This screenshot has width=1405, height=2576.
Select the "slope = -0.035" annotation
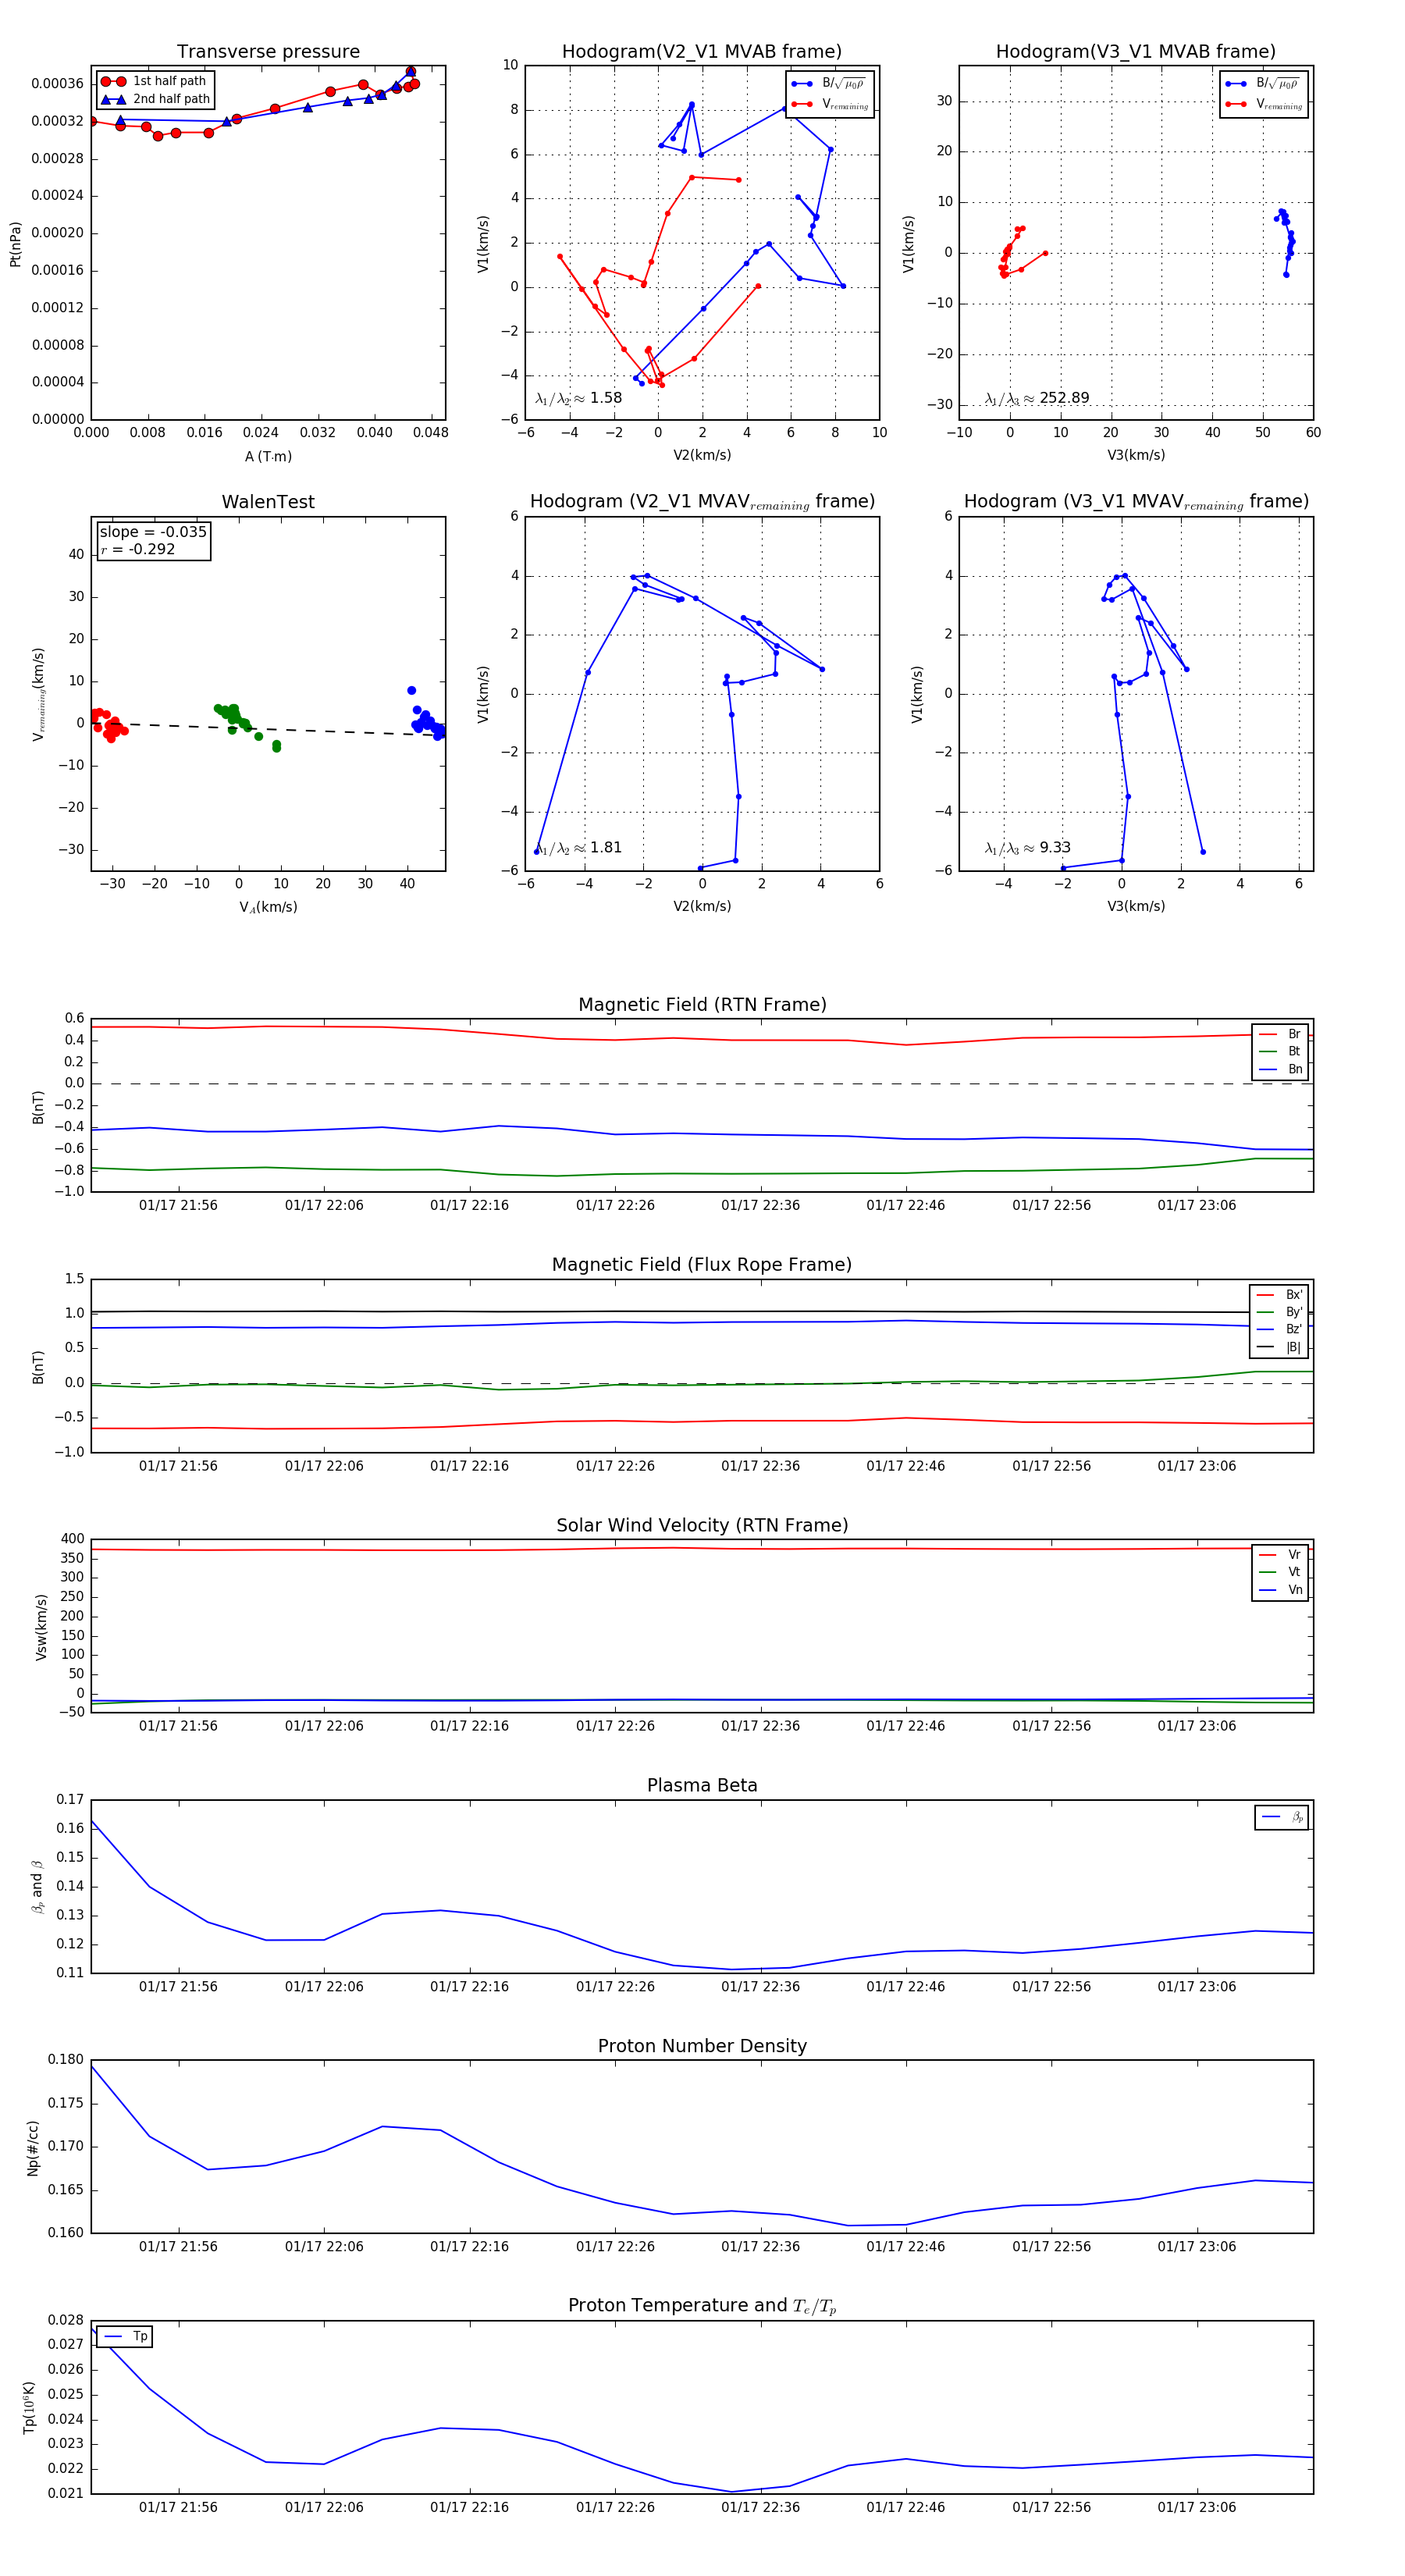click(x=153, y=532)
